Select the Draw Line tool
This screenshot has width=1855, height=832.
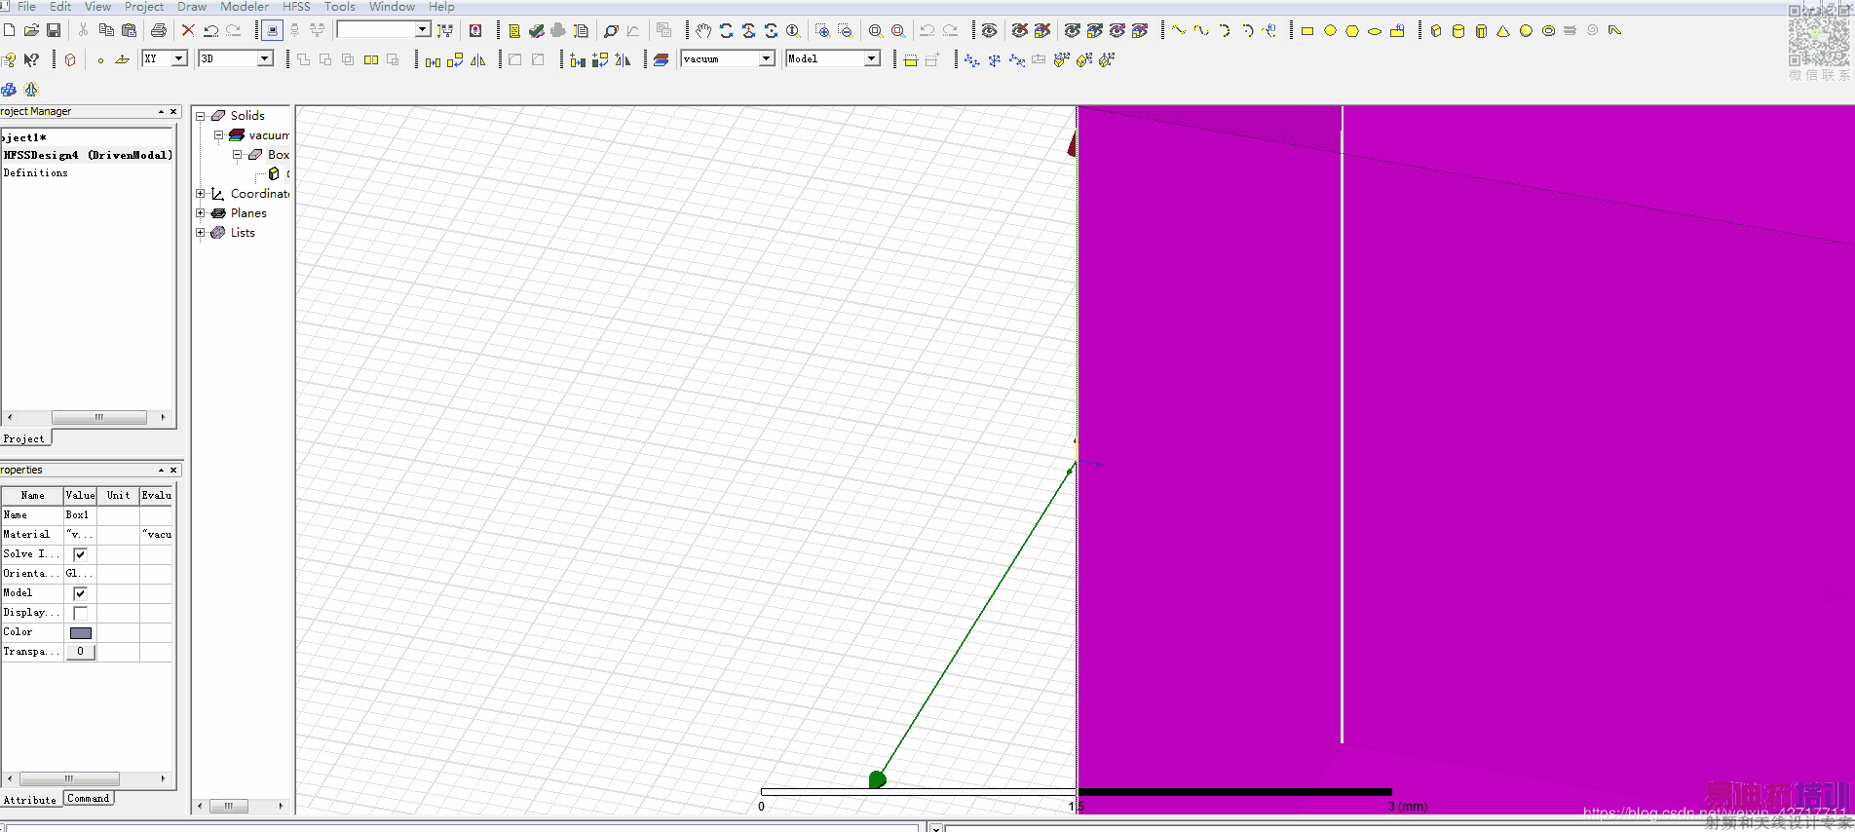click(1180, 31)
